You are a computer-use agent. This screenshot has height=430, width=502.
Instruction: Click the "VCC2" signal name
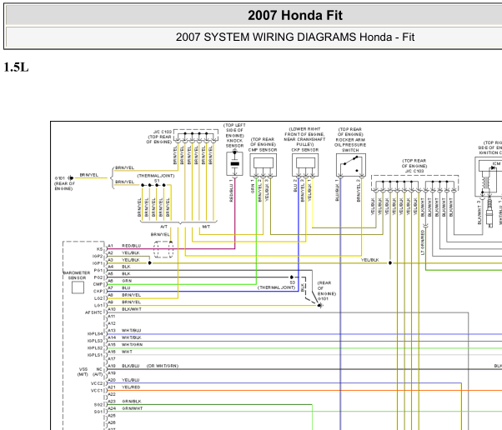coord(97,383)
